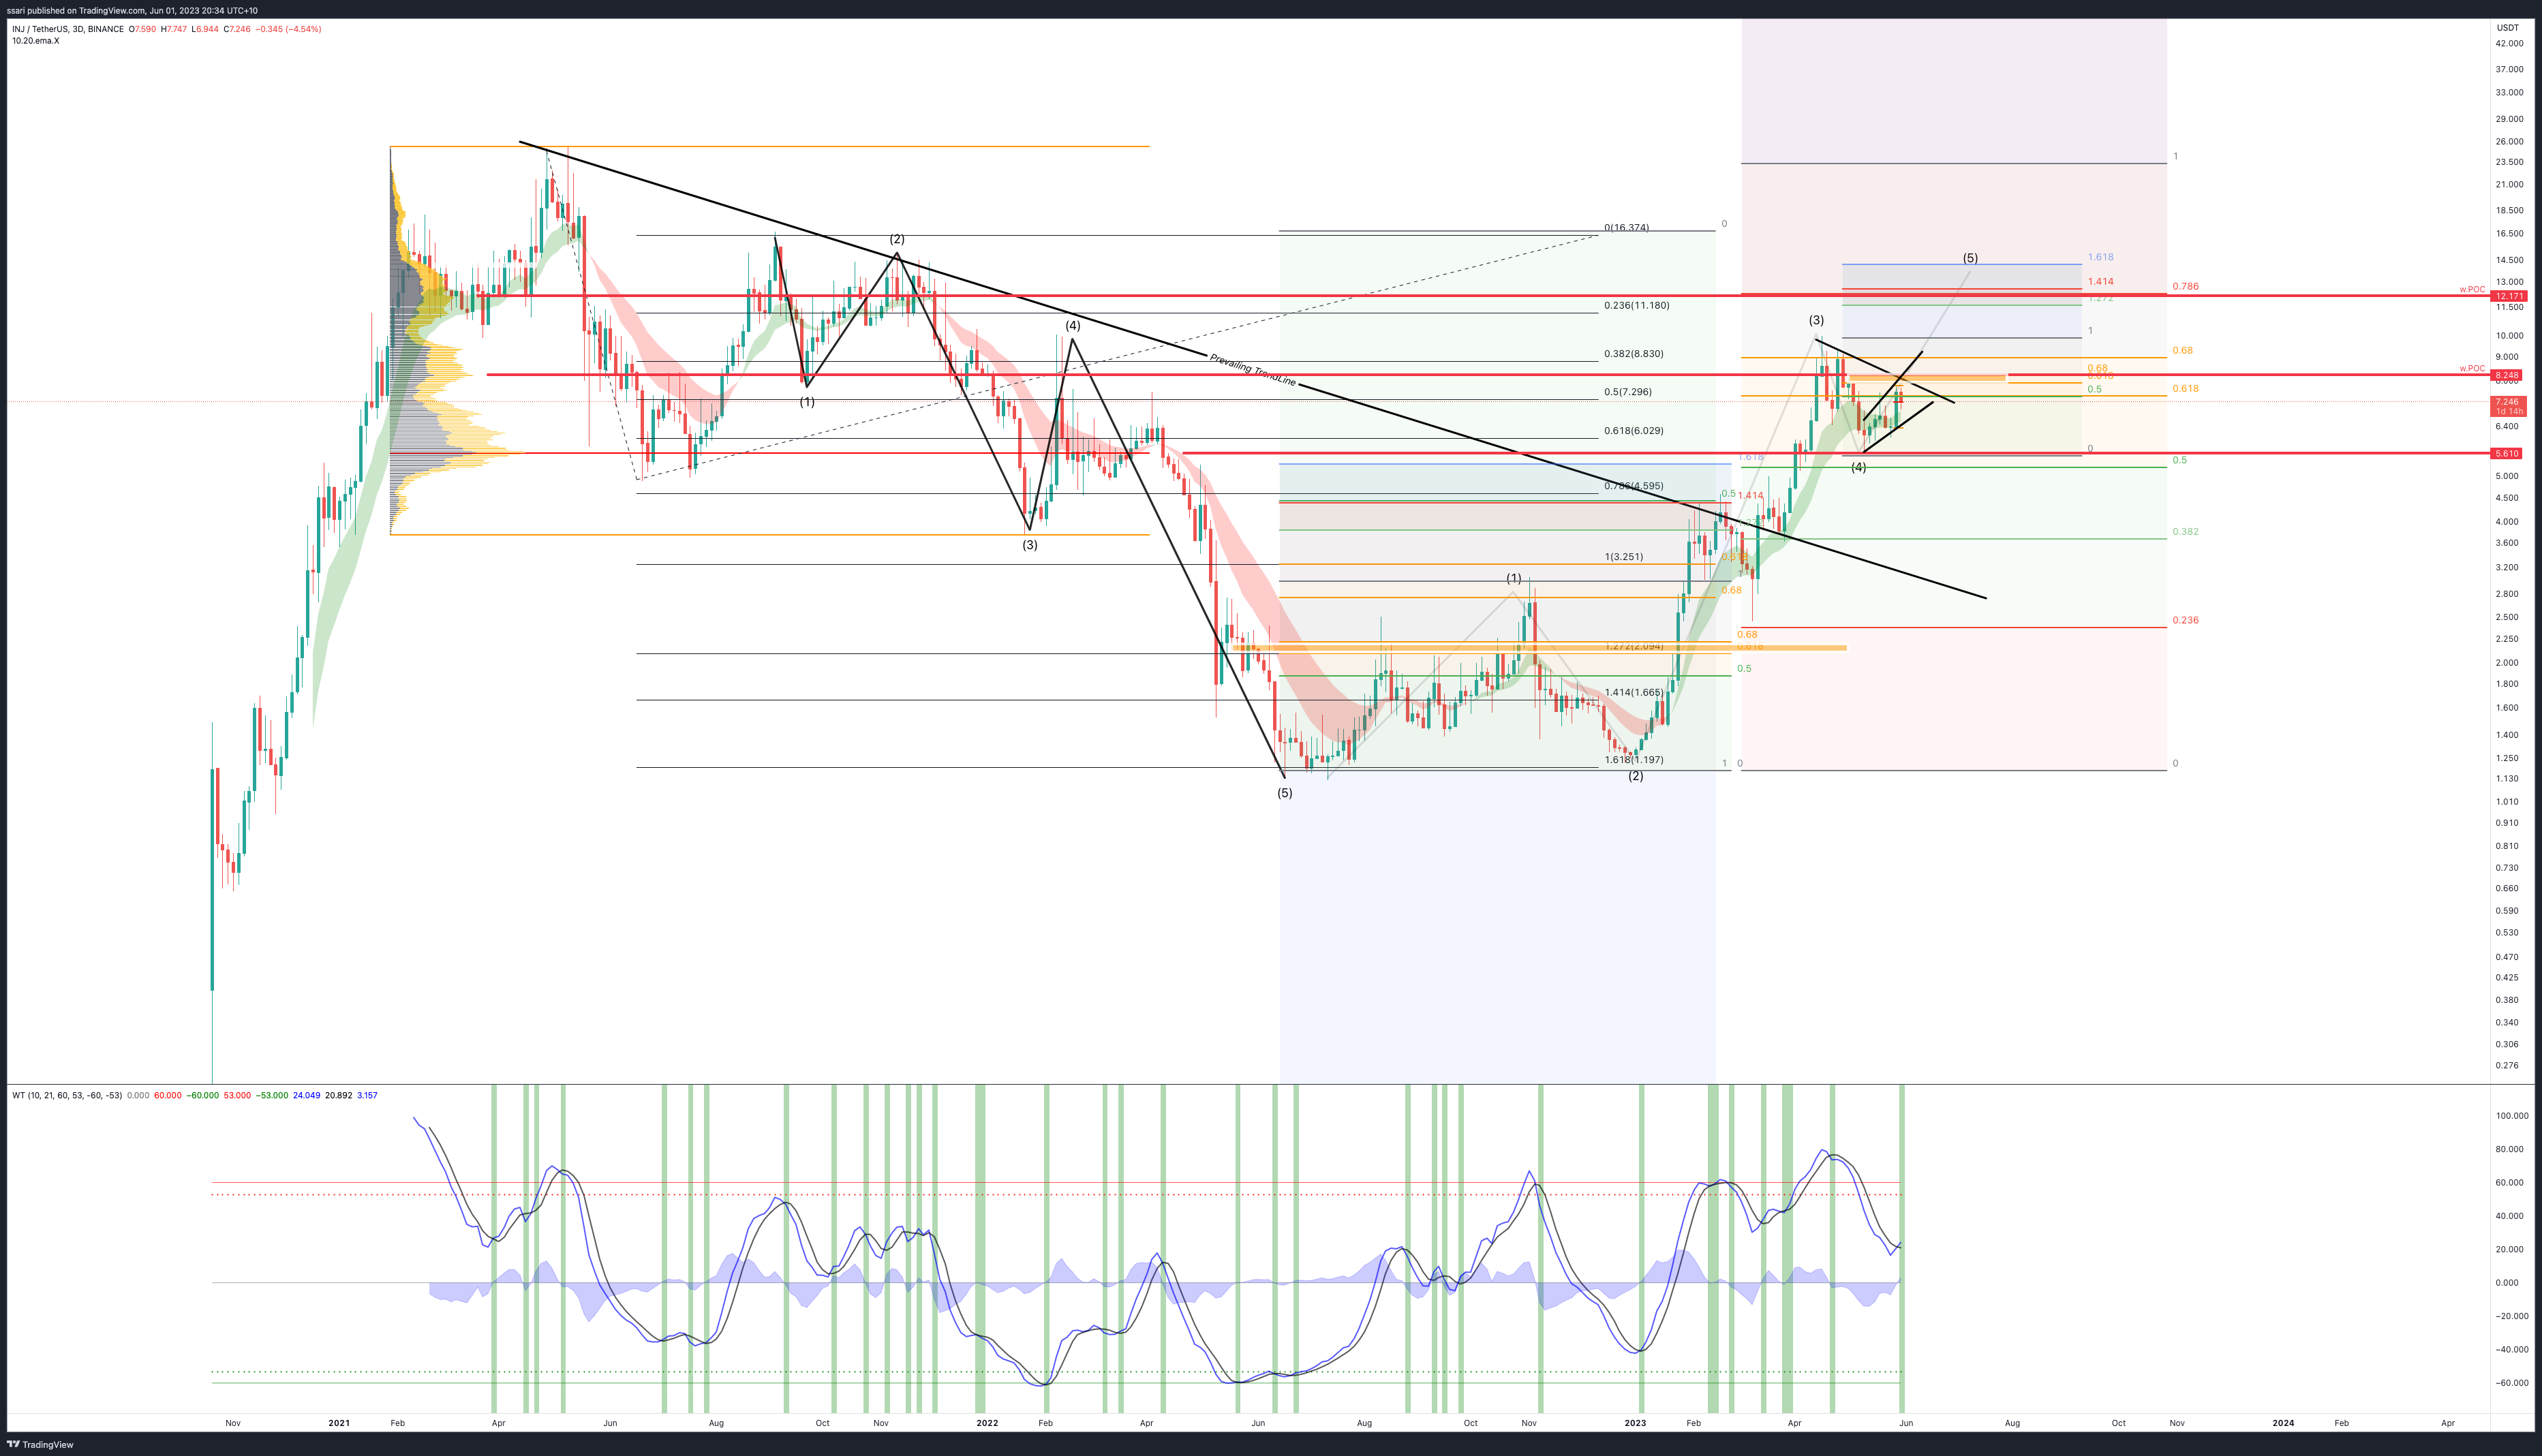Click the 1(3.251) Fibonacci label
This screenshot has height=1456, width=2542.
1623,557
